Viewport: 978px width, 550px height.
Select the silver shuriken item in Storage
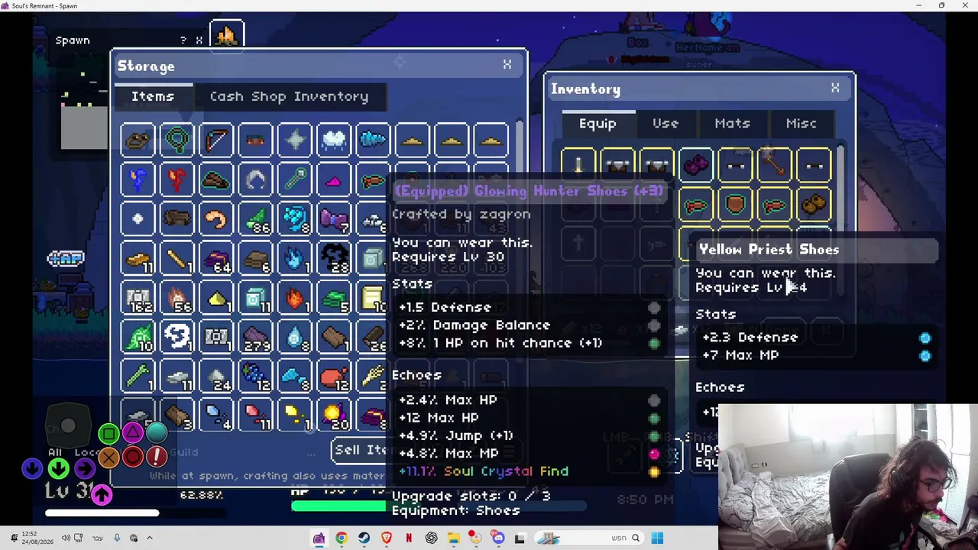coord(295,140)
